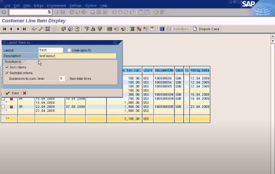
Task: Open the List menu
Action: (x=7, y=6)
